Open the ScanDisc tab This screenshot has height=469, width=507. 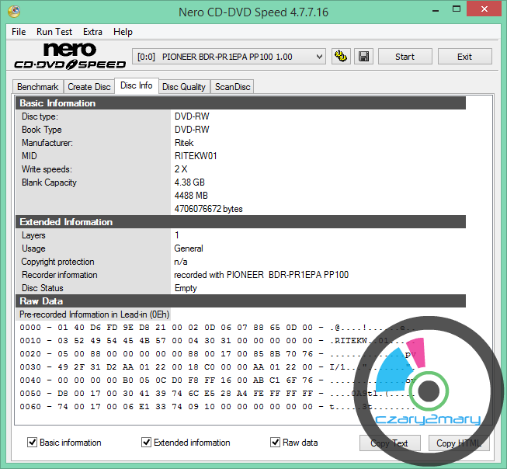click(233, 87)
